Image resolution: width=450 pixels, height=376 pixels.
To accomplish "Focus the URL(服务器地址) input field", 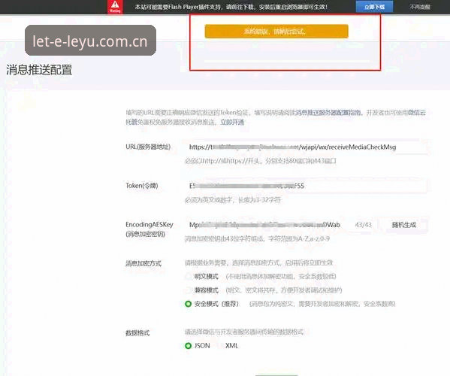I will (x=306, y=147).
